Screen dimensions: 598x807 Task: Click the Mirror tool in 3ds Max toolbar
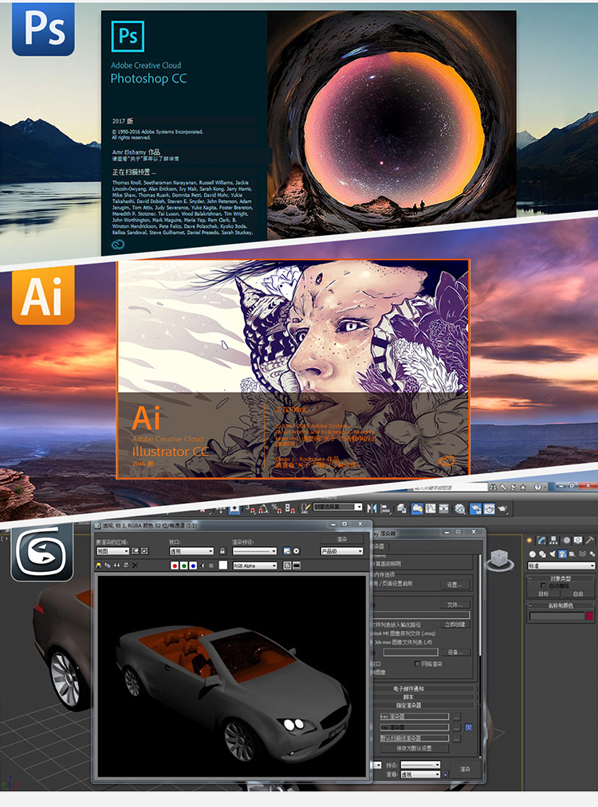372,508
